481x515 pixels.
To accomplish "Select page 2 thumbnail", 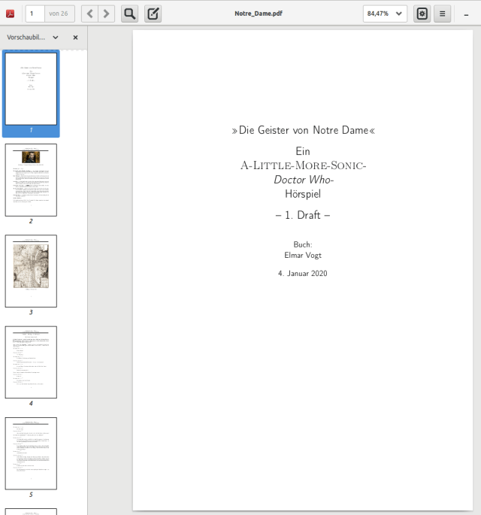I will [31, 180].
